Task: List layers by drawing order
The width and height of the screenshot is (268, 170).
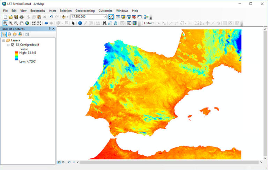Action: coord(4,34)
